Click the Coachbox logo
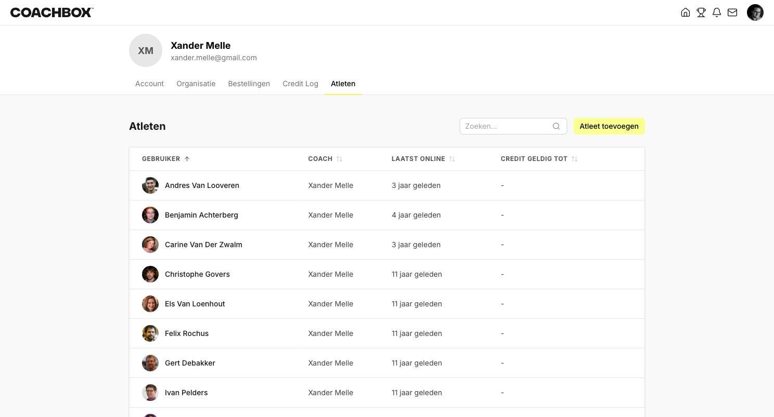774x417 pixels. point(52,12)
